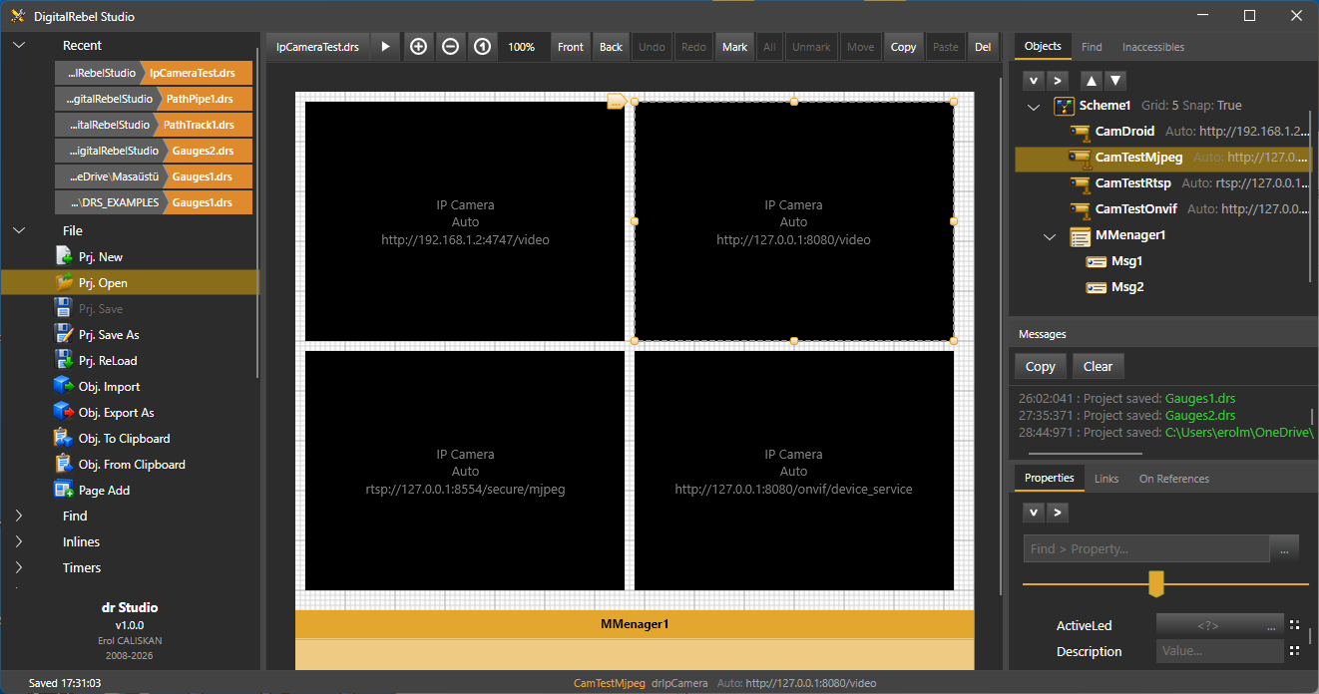1319x694 pixels.
Task: Click the Obj. Import cube icon
Action: coord(64,387)
